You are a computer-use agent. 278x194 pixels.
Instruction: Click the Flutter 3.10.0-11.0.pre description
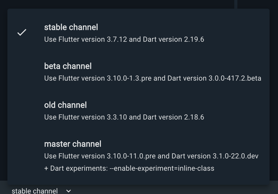pos(151,156)
